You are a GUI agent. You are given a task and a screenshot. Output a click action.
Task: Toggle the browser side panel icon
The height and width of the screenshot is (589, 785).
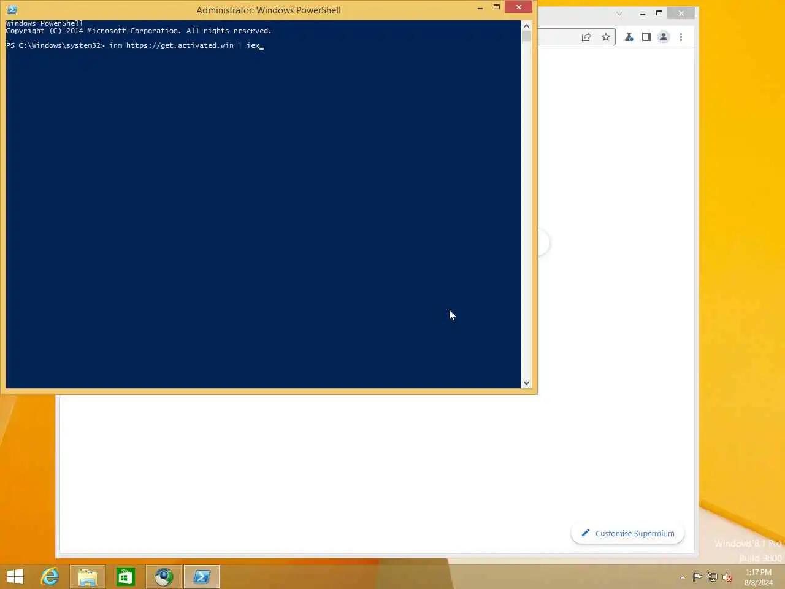pyautogui.click(x=646, y=37)
